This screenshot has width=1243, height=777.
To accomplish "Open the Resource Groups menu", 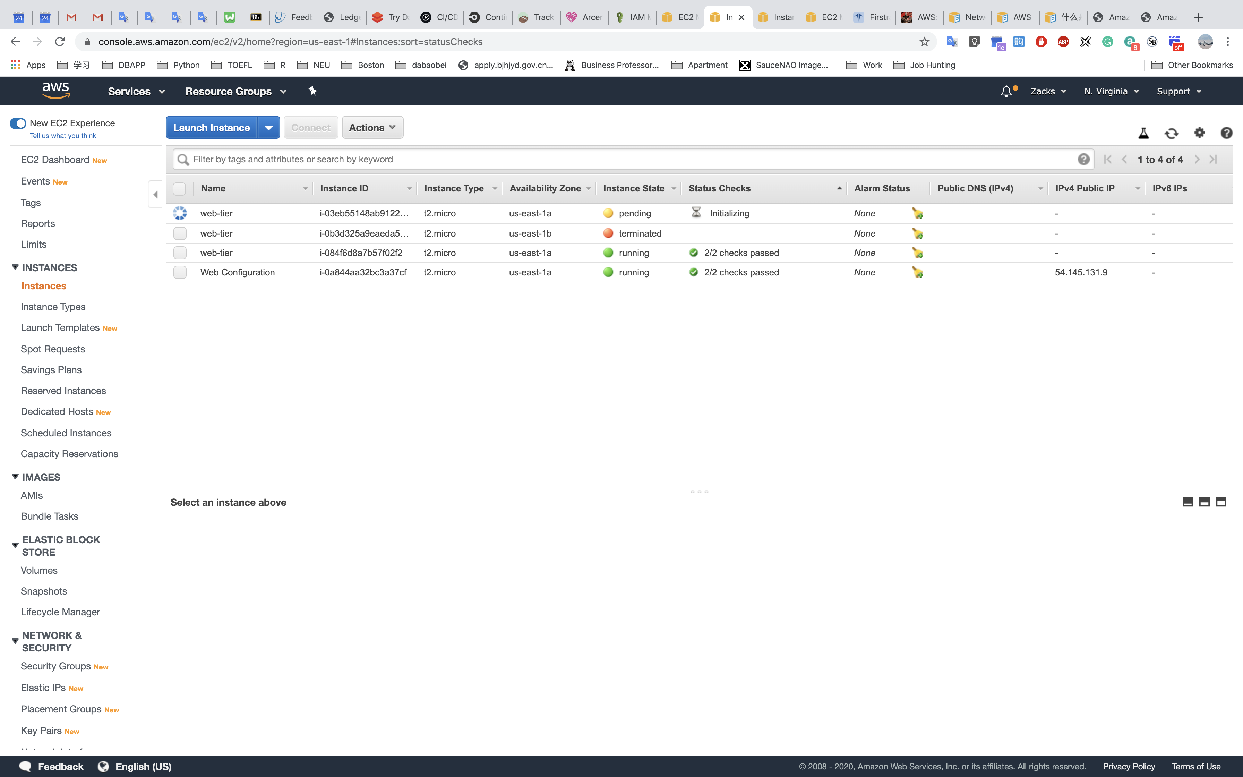I will pyautogui.click(x=235, y=92).
